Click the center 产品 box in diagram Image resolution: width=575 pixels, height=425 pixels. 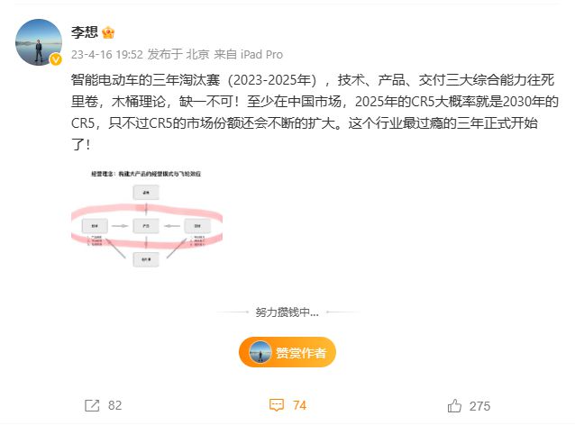click(146, 226)
